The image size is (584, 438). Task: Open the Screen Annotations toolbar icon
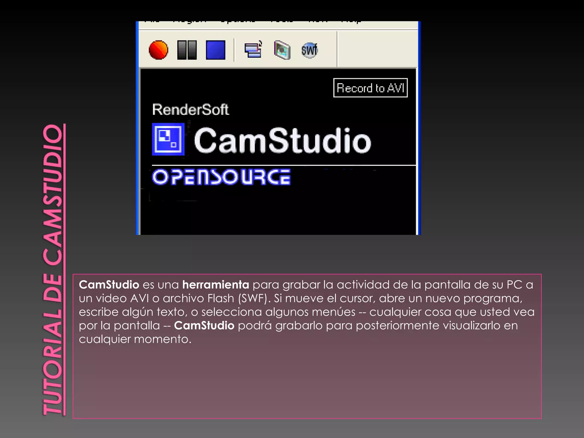click(x=282, y=50)
